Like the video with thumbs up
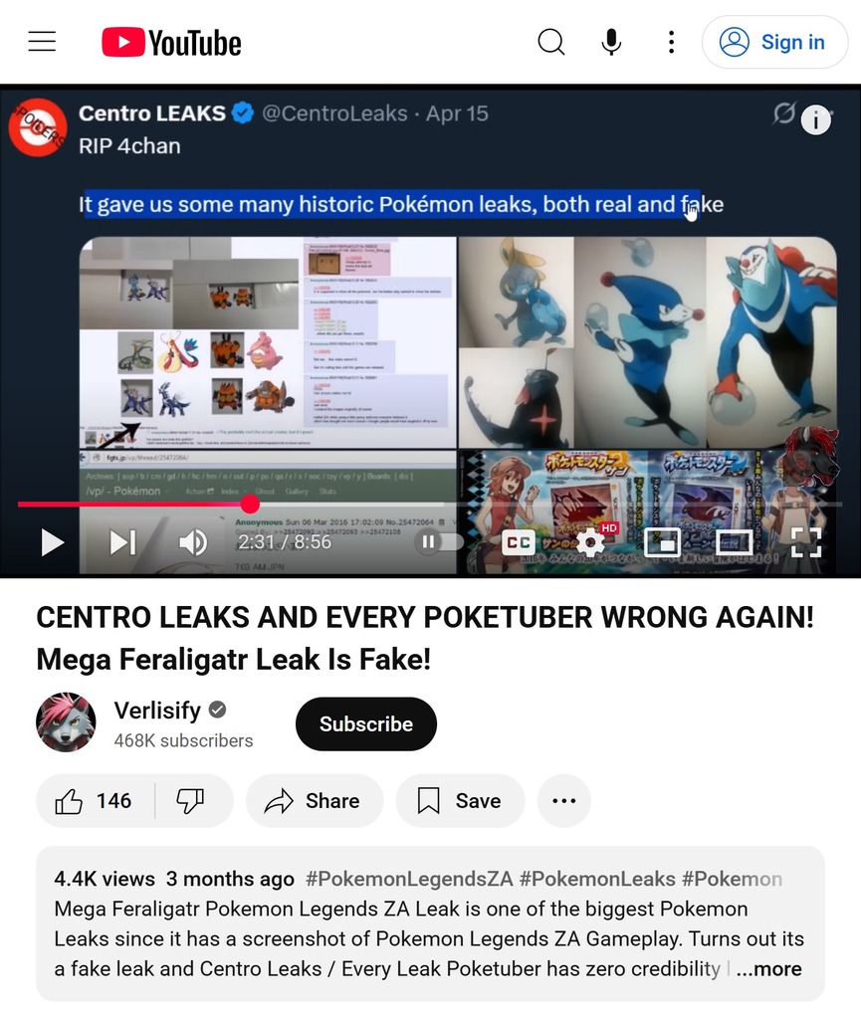 pos(95,801)
